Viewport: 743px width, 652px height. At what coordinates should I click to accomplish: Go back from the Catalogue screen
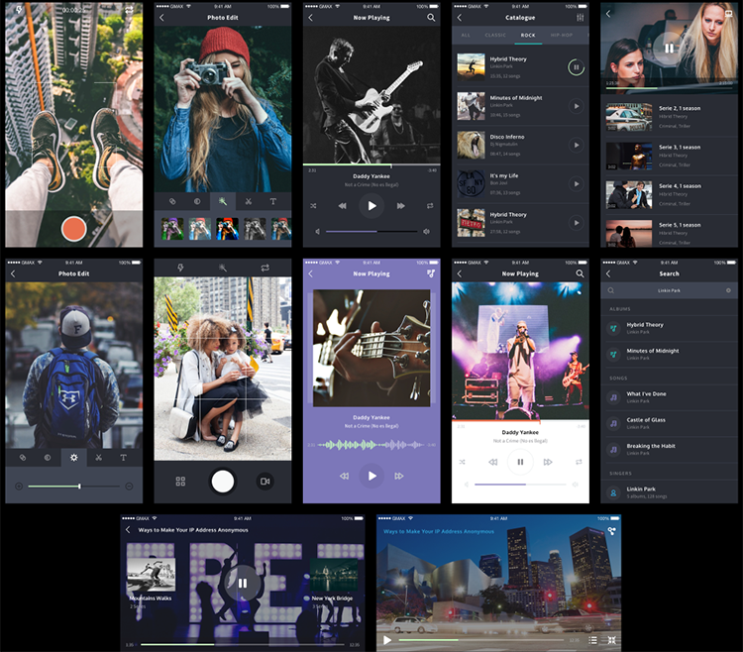click(460, 18)
